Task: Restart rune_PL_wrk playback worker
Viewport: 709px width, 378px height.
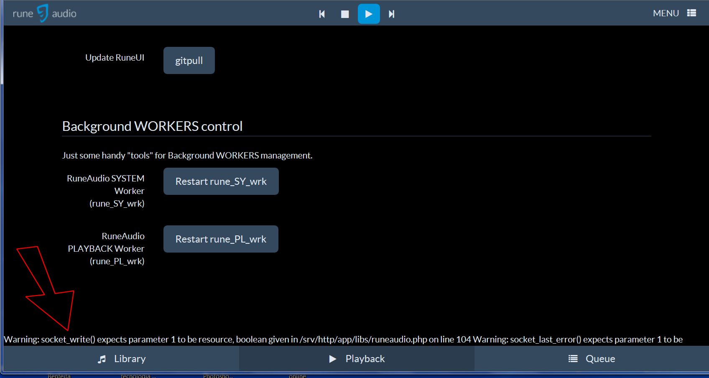Action: coord(221,239)
